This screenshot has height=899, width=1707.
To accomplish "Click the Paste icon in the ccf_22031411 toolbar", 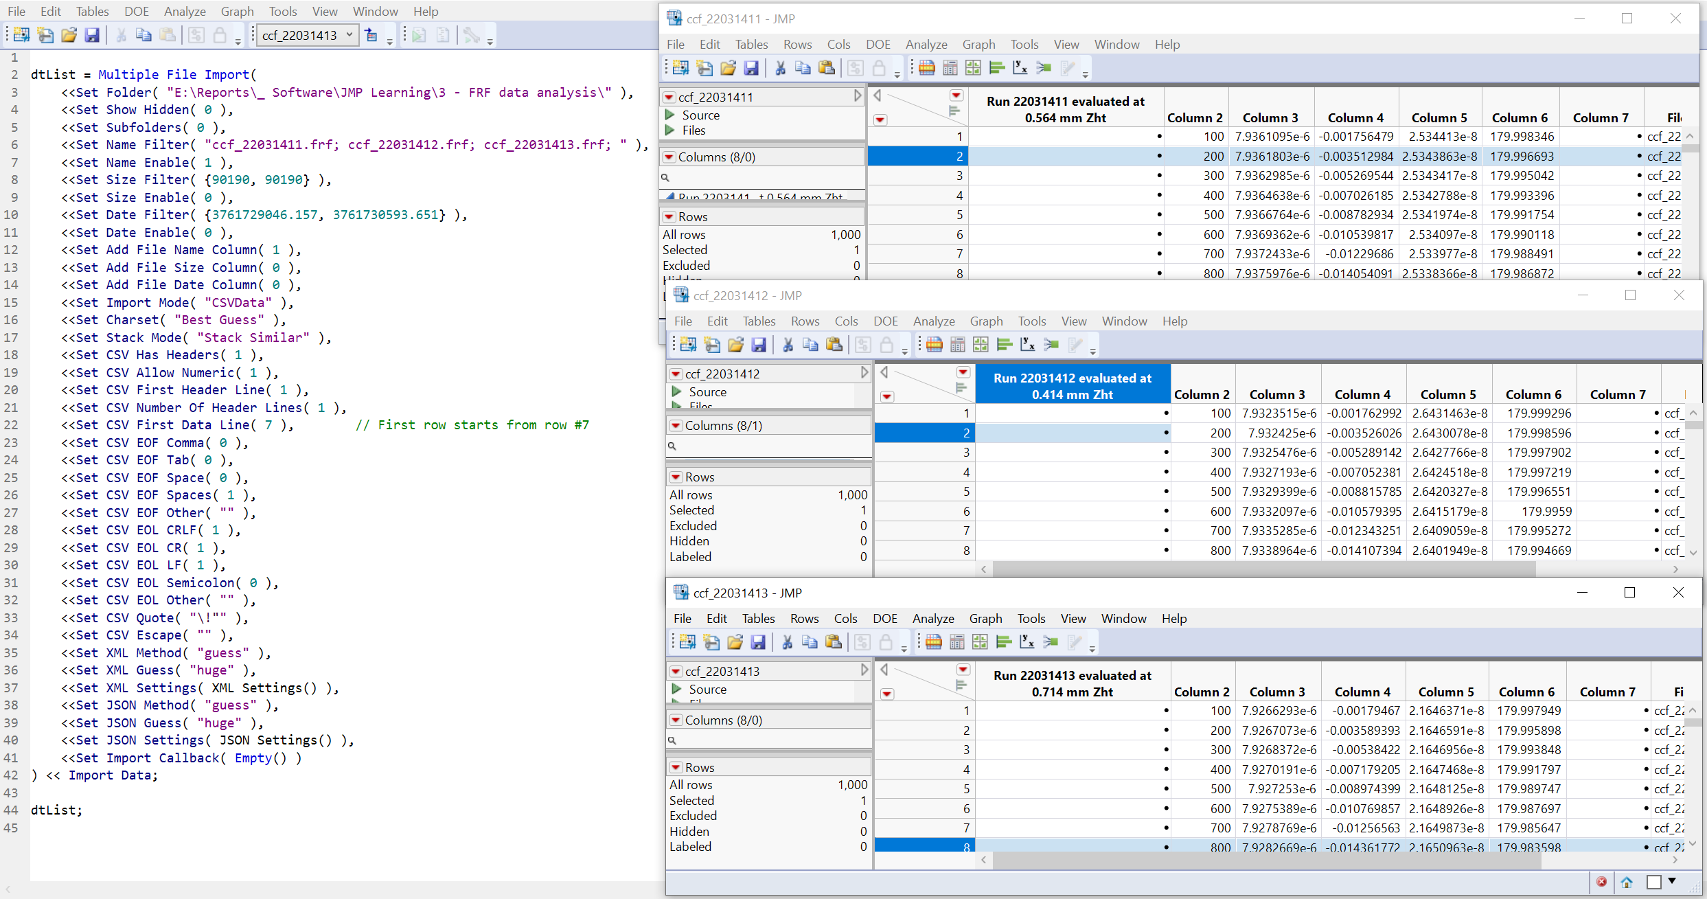I will (x=827, y=68).
